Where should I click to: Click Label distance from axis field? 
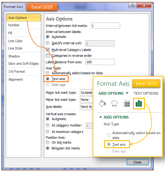coord(100,62)
